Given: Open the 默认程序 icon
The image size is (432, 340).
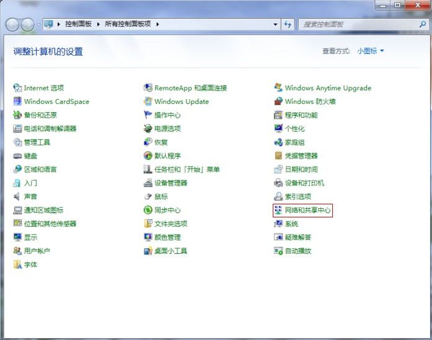Looking at the screenshot, I should point(148,156).
